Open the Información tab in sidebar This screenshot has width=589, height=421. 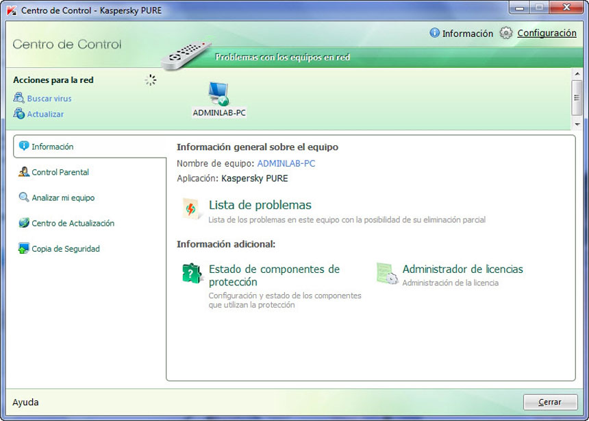click(90, 146)
